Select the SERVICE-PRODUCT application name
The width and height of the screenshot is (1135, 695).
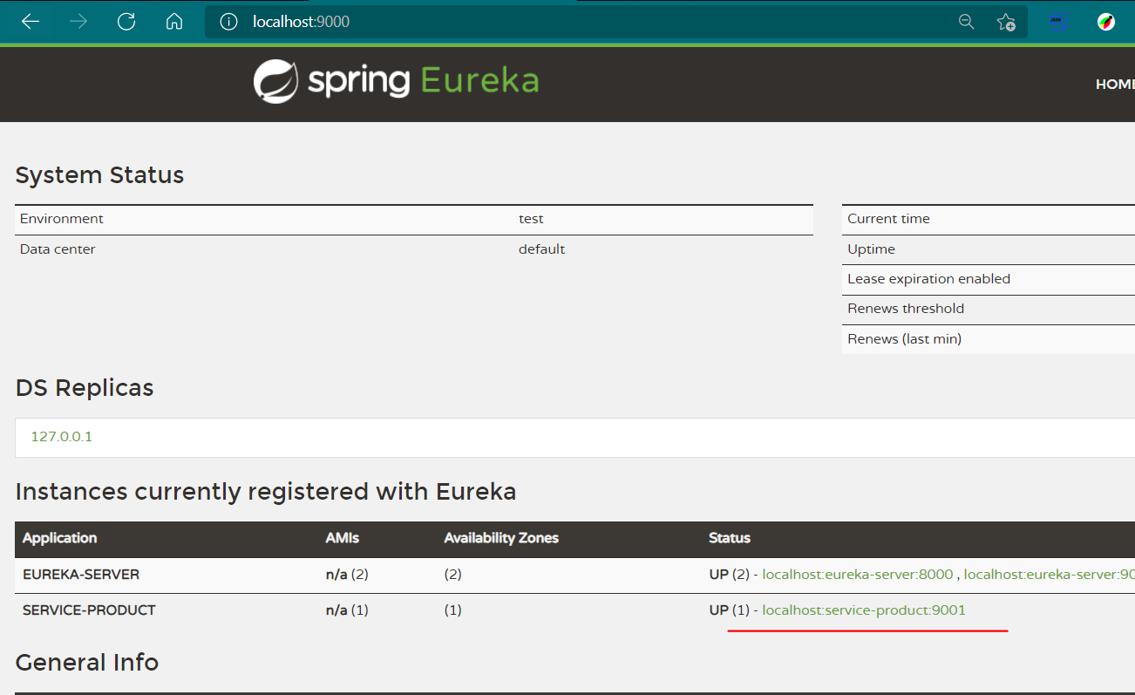89,610
